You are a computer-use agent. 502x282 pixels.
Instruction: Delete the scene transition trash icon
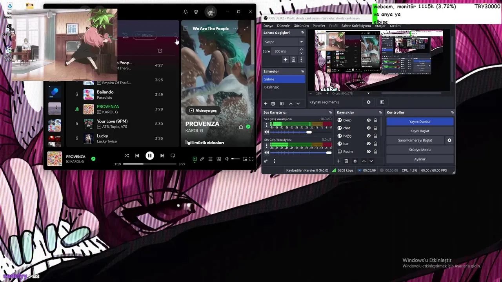coord(293,60)
